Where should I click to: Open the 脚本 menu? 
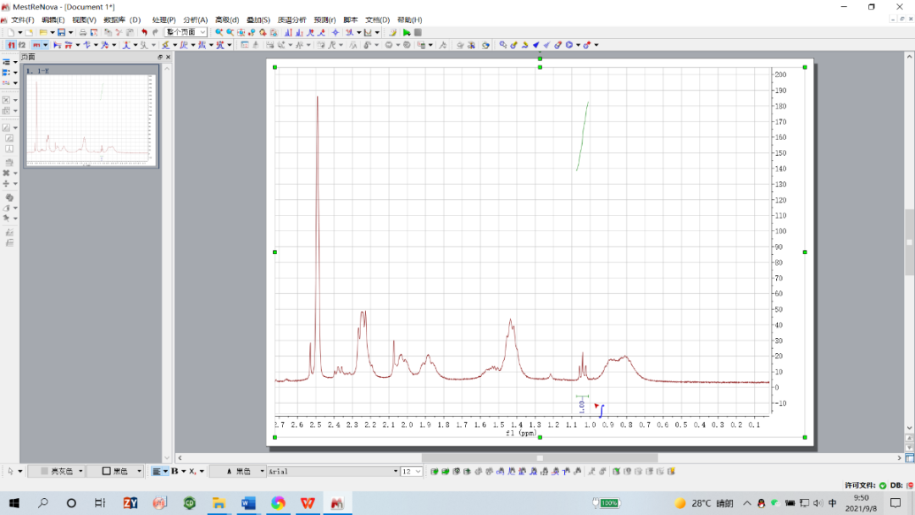(x=350, y=19)
